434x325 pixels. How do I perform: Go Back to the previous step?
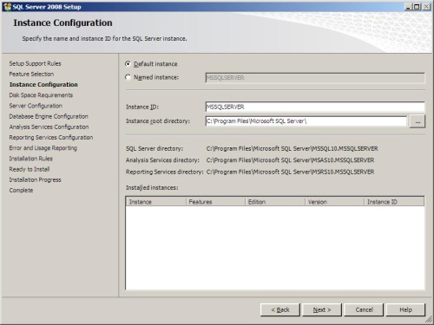pyautogui.click(x=280, y=310)
